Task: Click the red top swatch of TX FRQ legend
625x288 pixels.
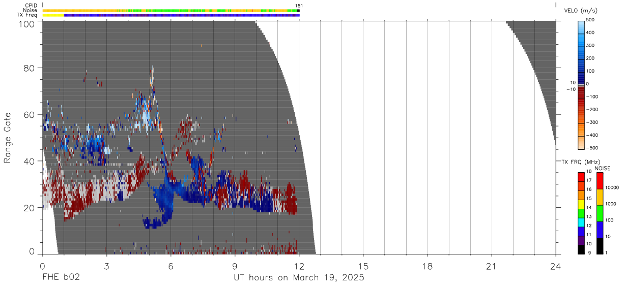Action: click(581, 177)
